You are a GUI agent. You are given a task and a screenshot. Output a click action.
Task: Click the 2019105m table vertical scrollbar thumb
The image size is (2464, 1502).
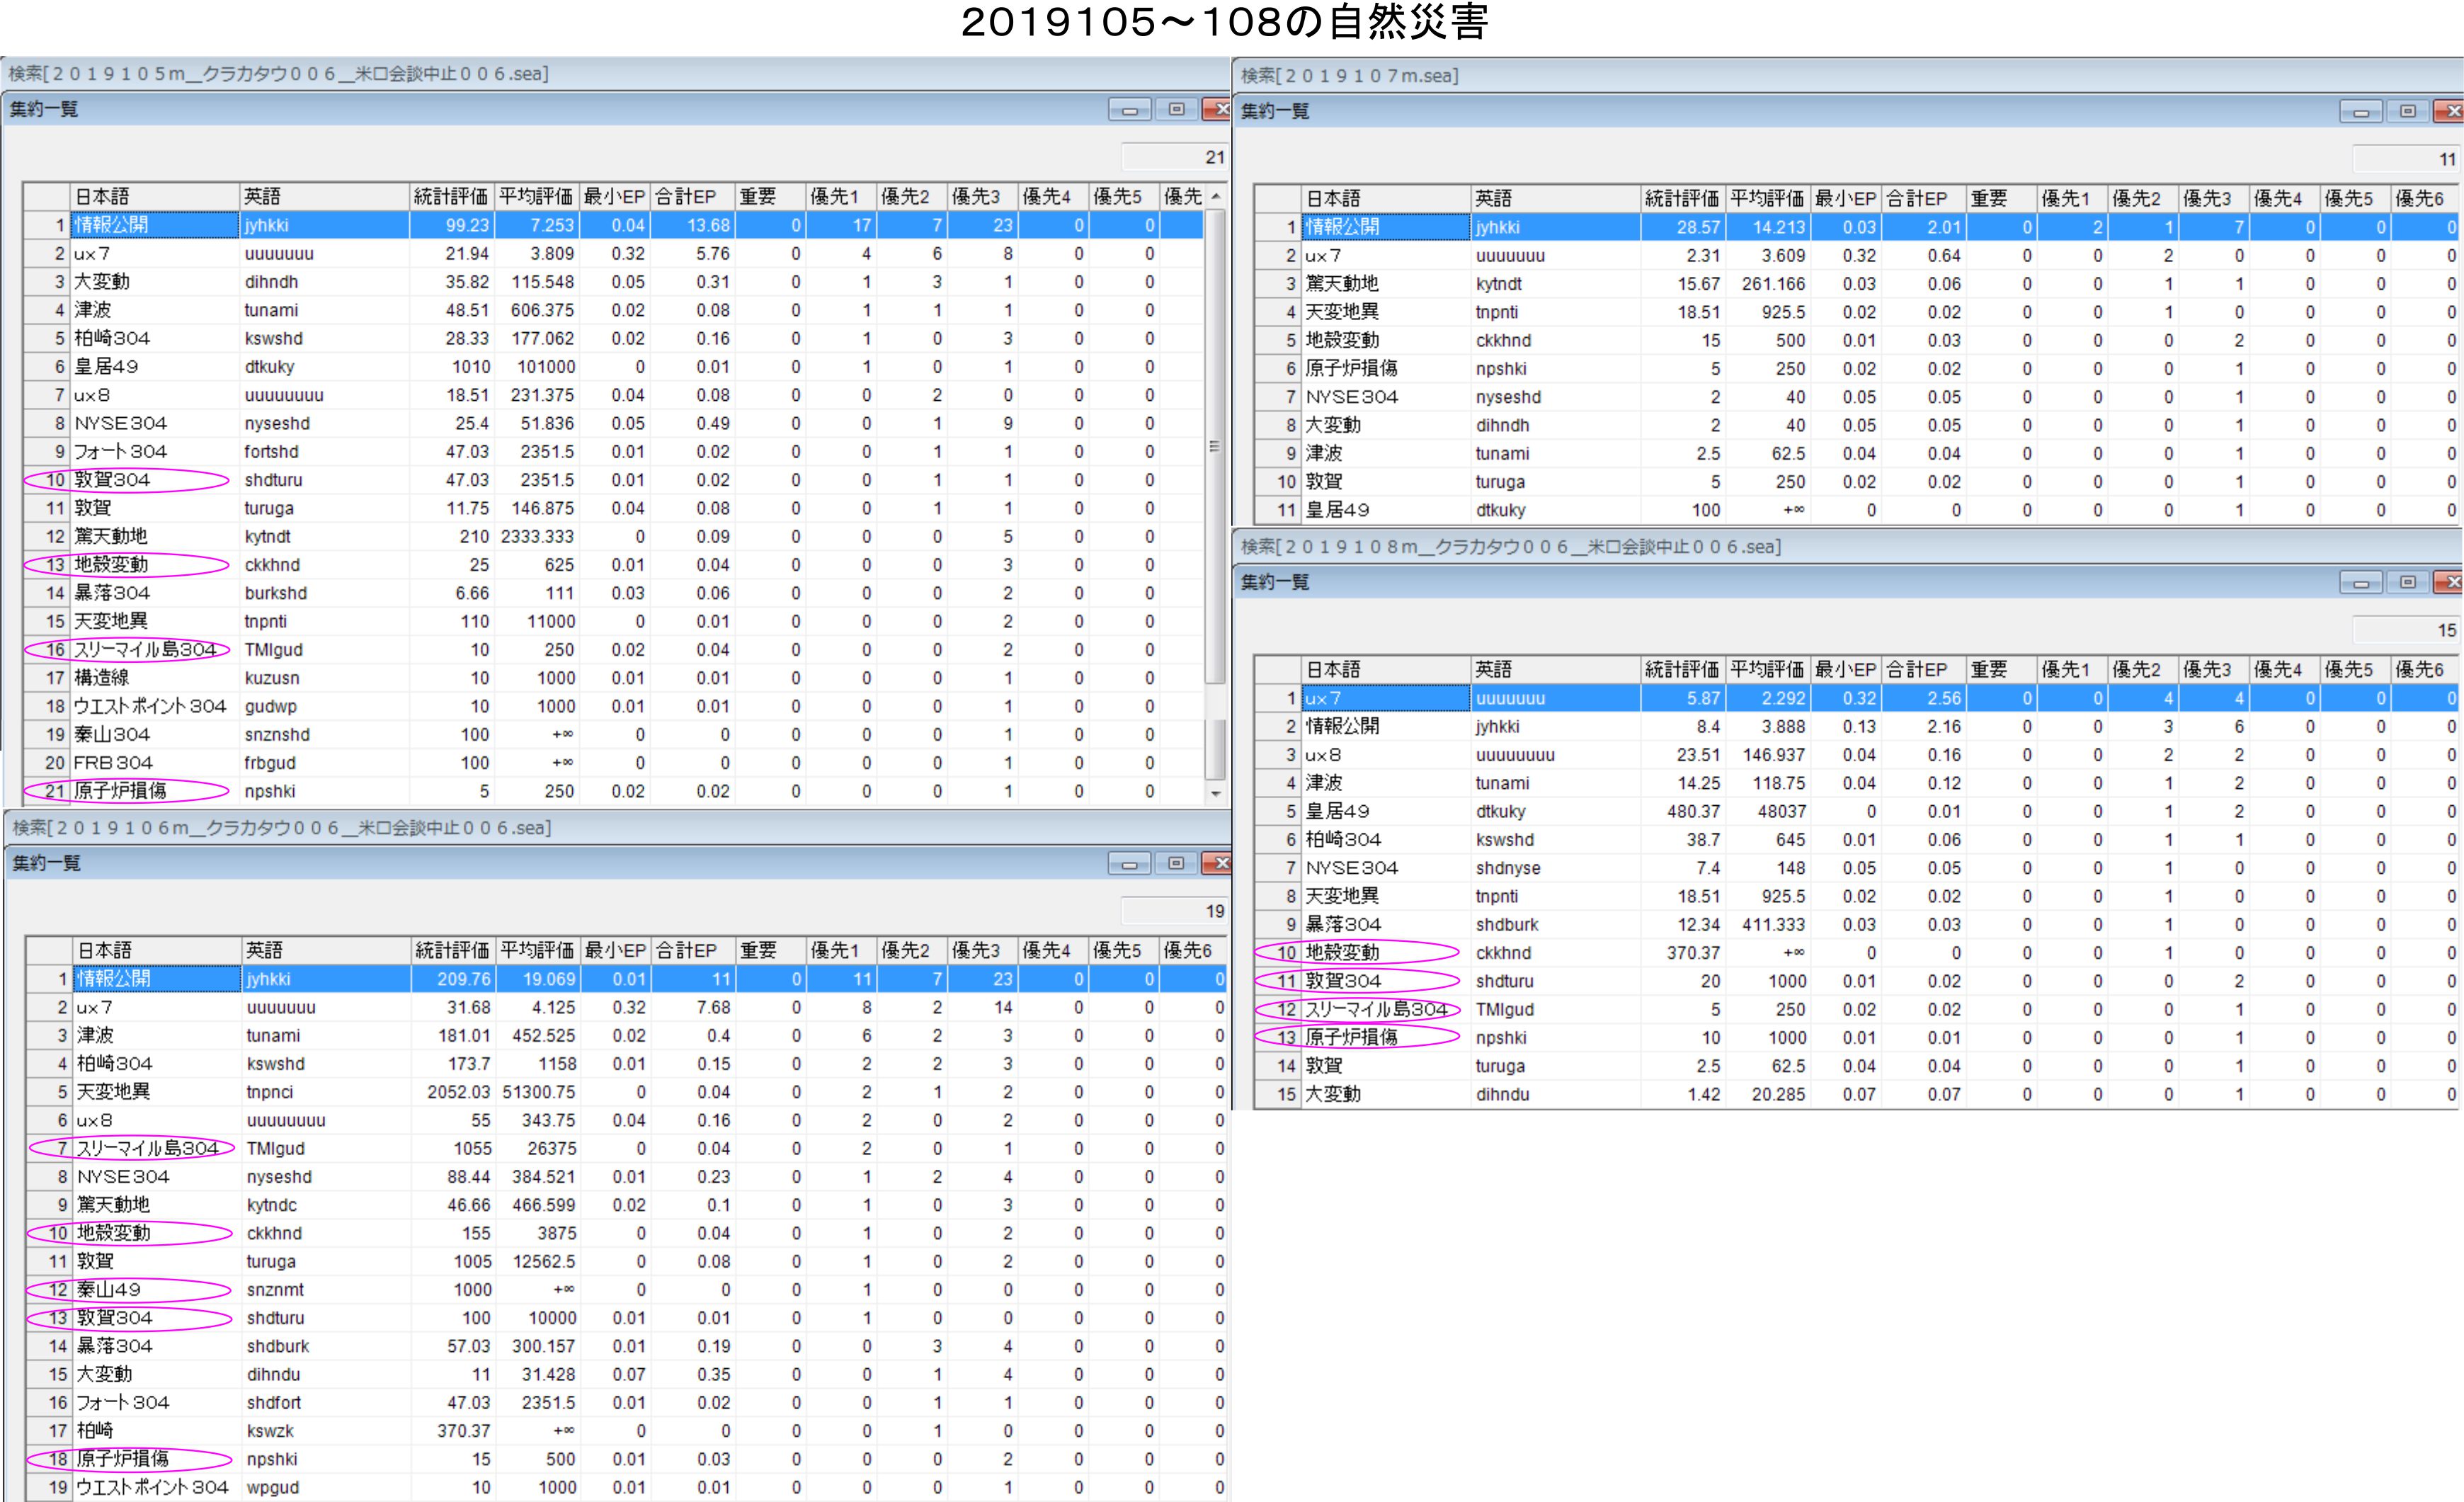[1216, 445]
